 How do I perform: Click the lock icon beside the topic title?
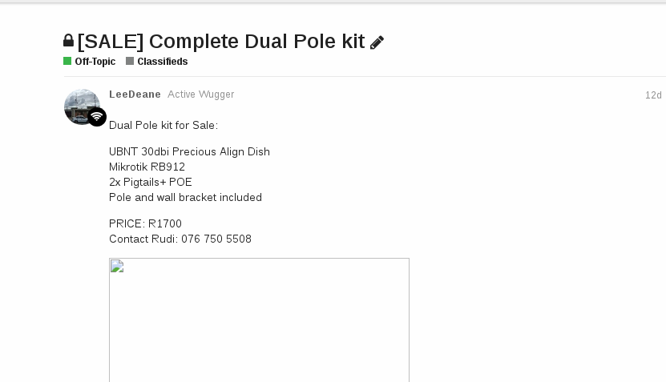tap(68, 41)
